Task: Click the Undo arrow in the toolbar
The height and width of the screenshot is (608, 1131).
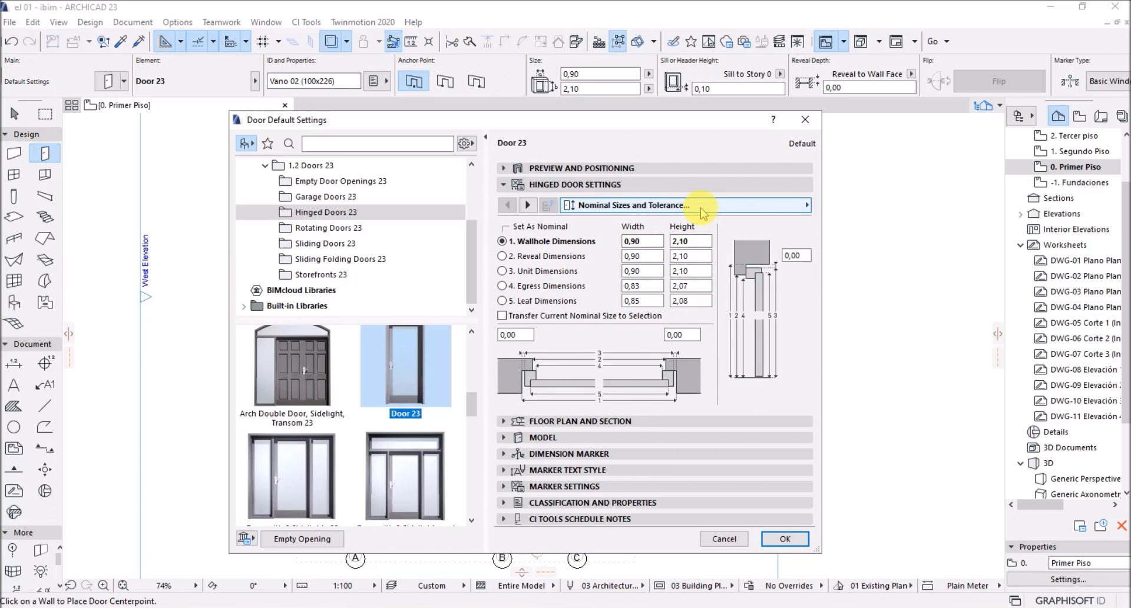Action: (11, 41)
